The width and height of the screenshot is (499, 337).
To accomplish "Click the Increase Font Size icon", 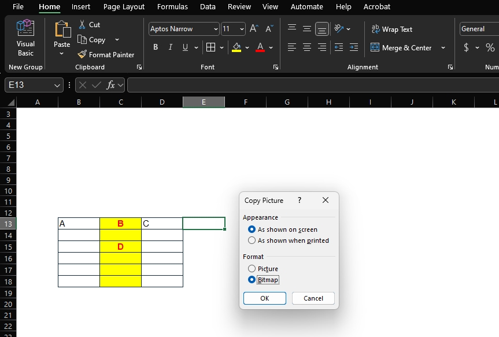I will 253,29.
